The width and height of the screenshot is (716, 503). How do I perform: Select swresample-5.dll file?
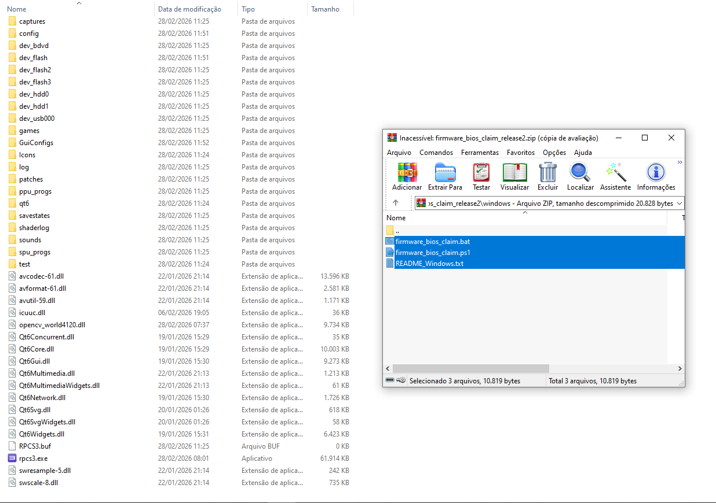(45, 471)
